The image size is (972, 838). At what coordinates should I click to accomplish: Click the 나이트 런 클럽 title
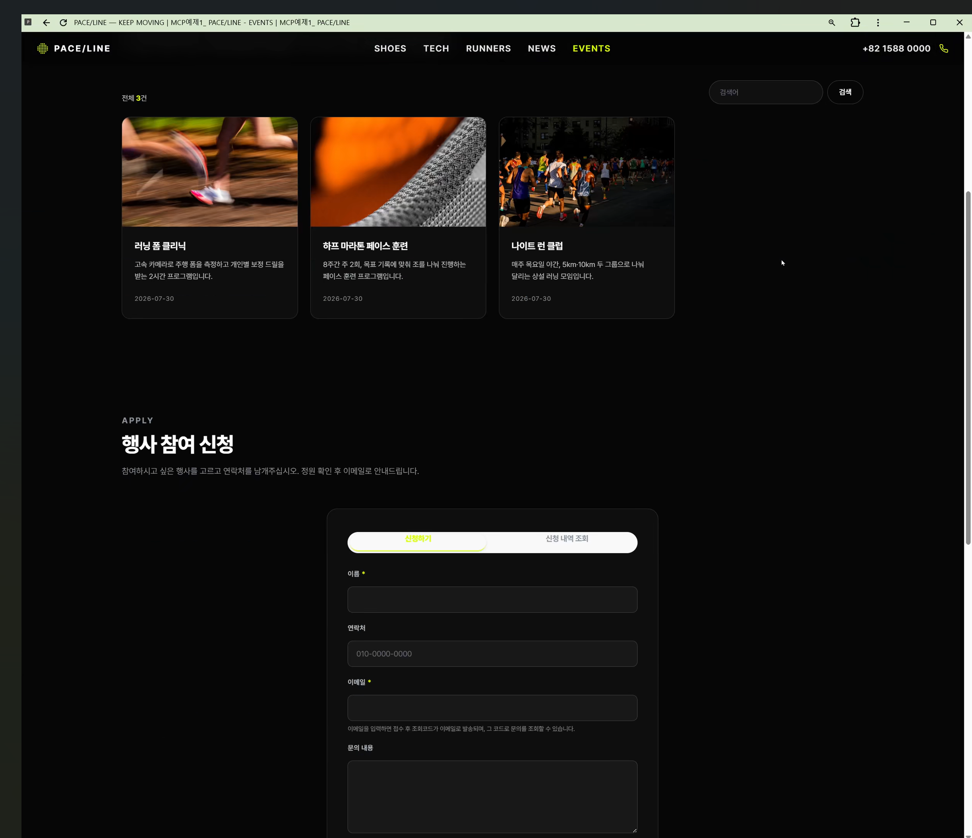(x=536, y=246)
